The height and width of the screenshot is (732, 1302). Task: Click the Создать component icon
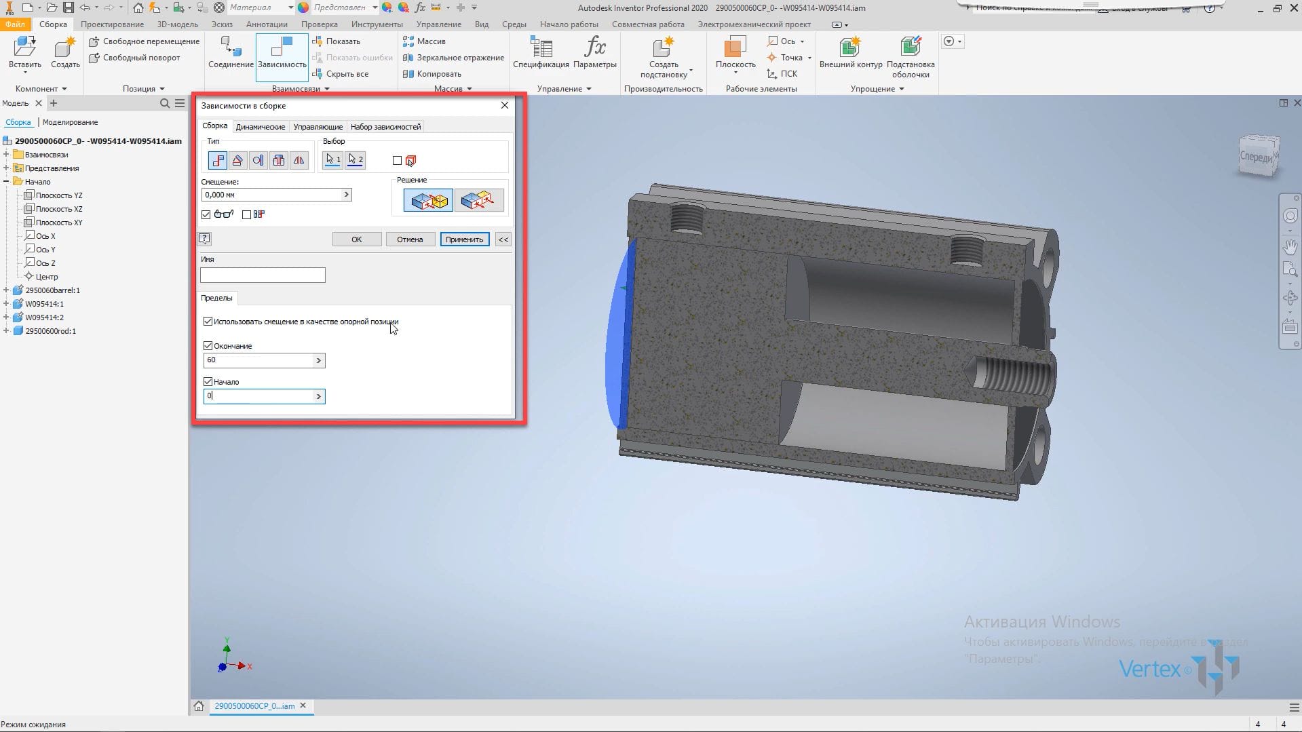coord(65,53)
